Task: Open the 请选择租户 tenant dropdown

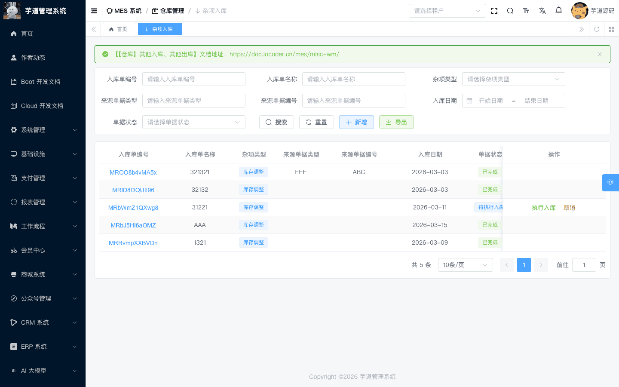Action: click(447, 10)
